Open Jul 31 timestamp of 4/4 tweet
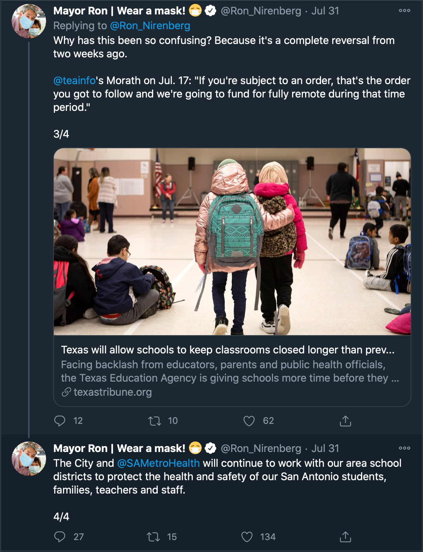The width and height of the screenshot is (423, 552). tap(325, 448)
